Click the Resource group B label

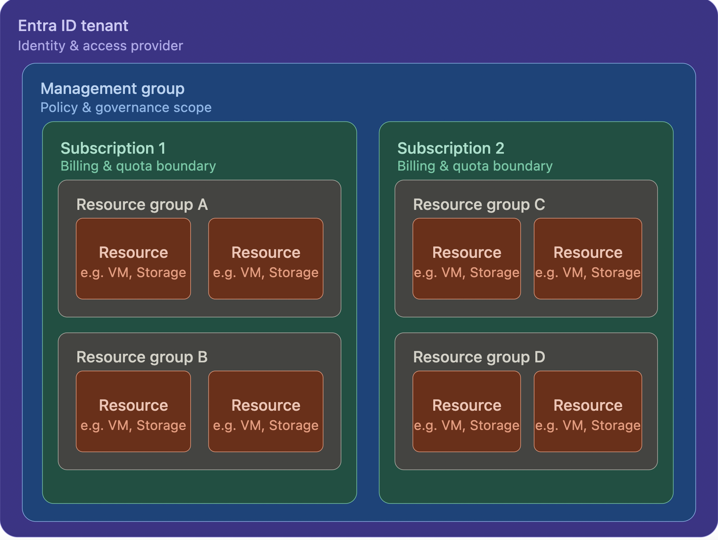coord(142,357)
